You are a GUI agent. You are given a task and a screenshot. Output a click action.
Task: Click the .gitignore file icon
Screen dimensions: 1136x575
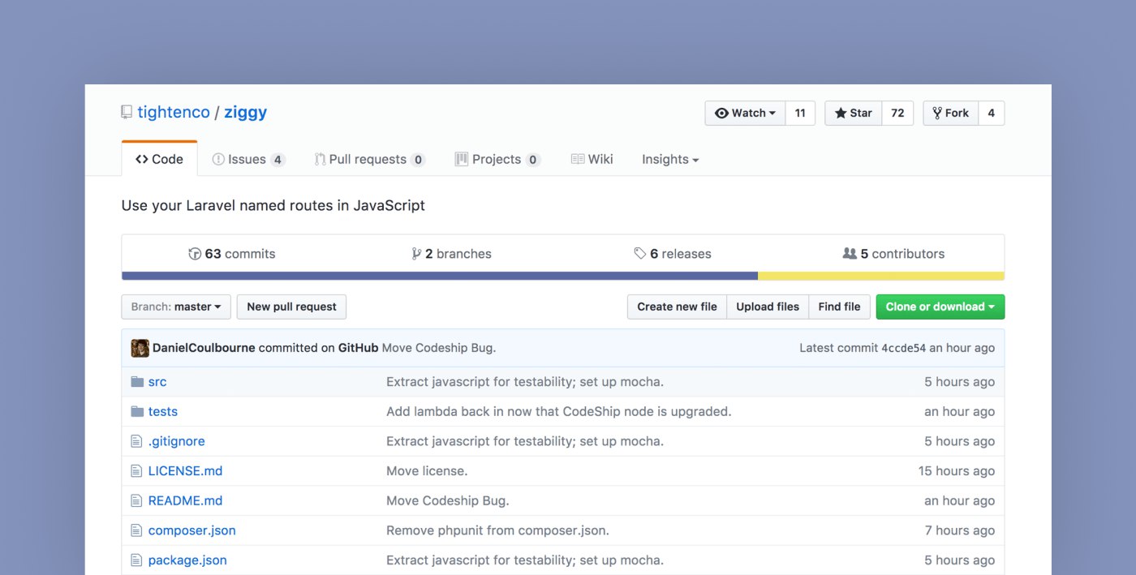136,441
